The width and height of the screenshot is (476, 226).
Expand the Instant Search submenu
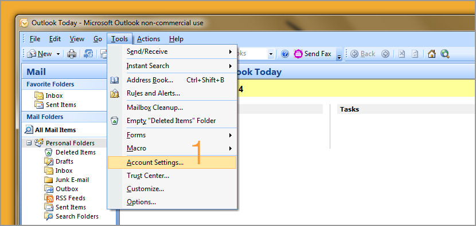173,66
